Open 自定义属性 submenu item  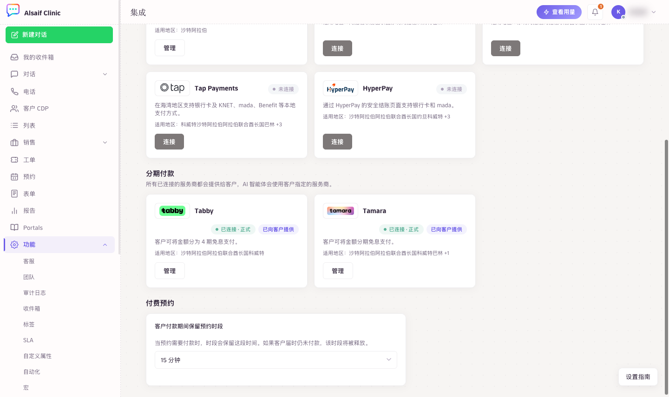click(x=37, y=356)
